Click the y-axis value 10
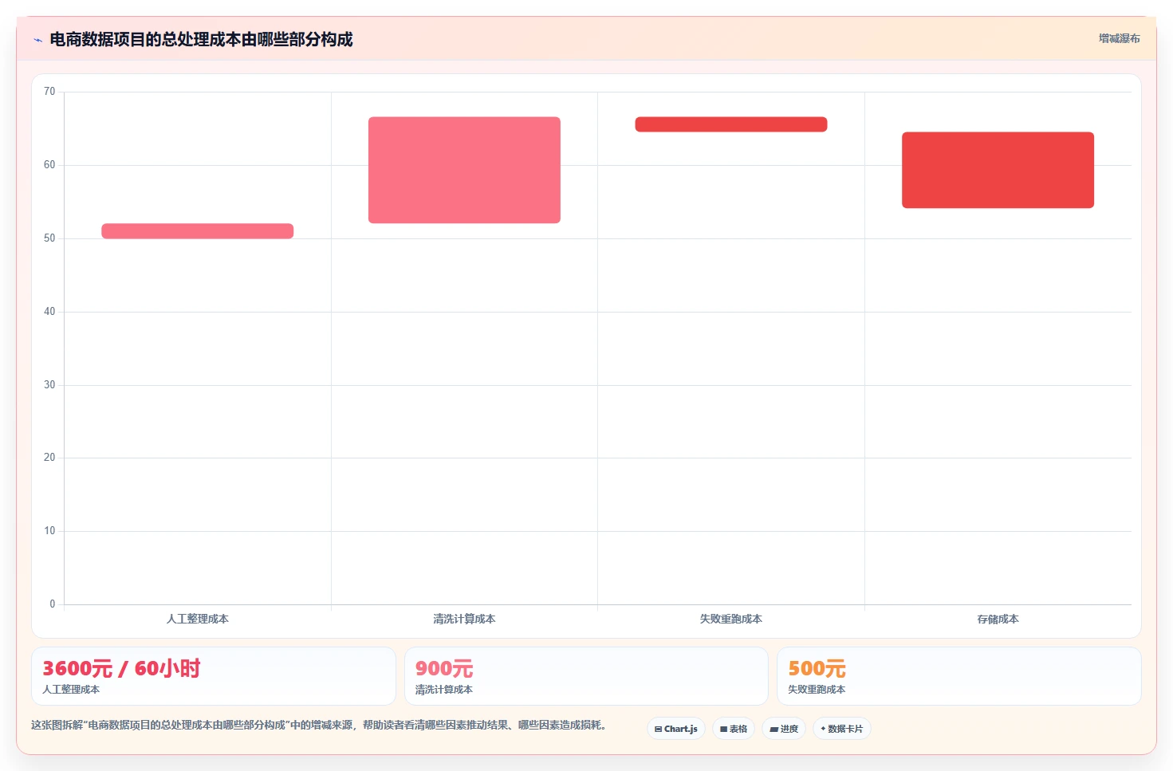Image resolution: width=1173 pixels, height=771 pixels. pyautogui.click(x=49, y=531)
